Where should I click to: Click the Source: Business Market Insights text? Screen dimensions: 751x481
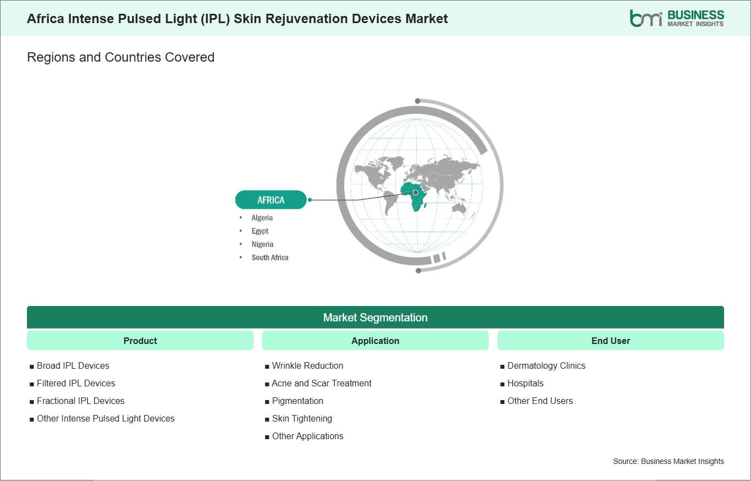point(669,461)
